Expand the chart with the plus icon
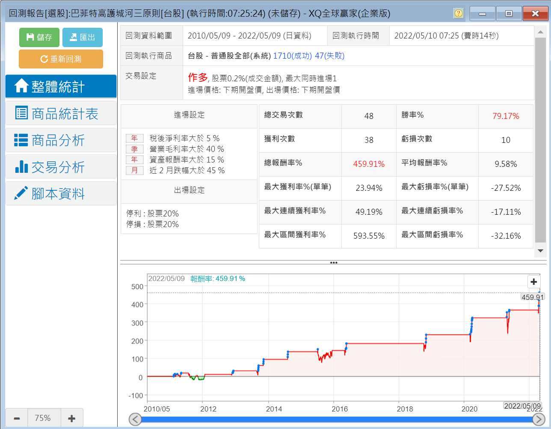The width and height of the screenshot is (551, 429). tap(533, 282)
